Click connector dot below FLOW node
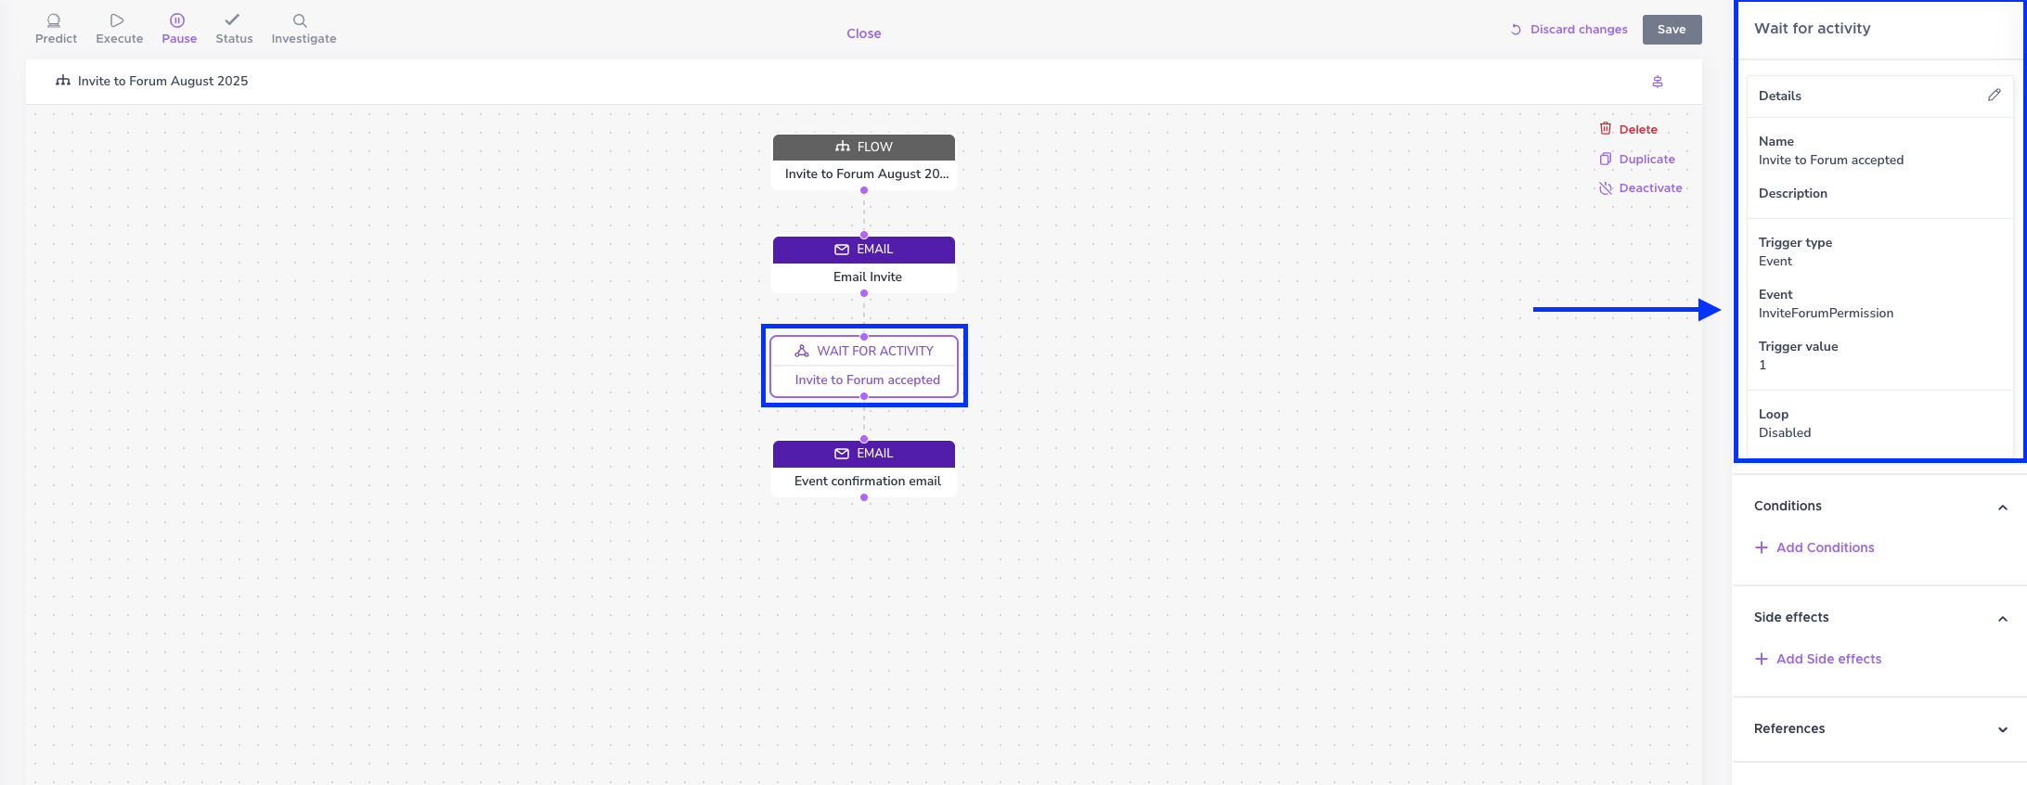 [x=864, y=190]
